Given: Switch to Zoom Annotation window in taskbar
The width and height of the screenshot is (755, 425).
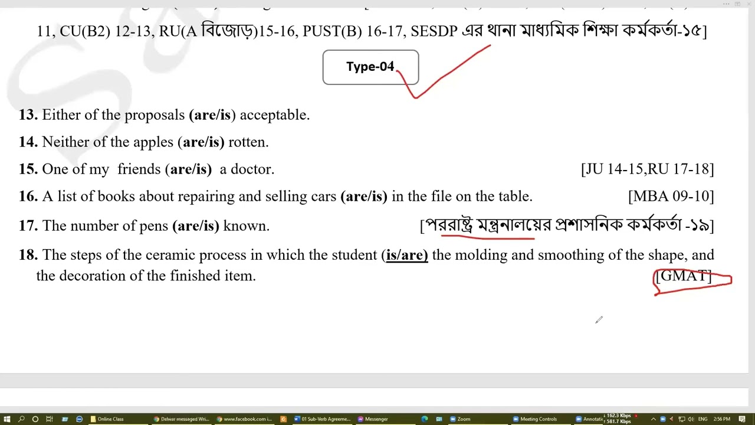Looking at the screenshot, I should point(588,419).
